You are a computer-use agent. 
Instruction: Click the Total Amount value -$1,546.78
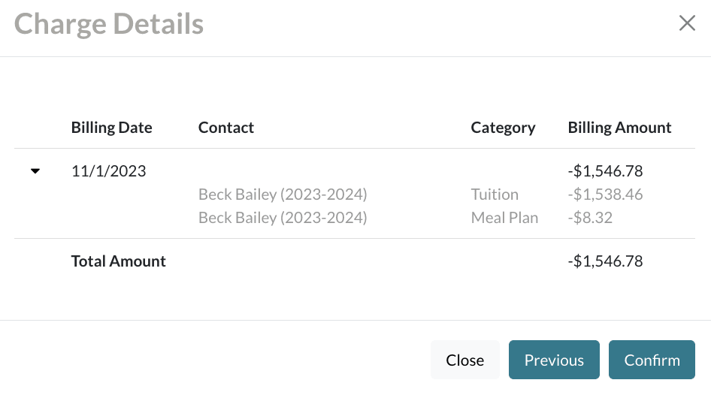[605, 261]
